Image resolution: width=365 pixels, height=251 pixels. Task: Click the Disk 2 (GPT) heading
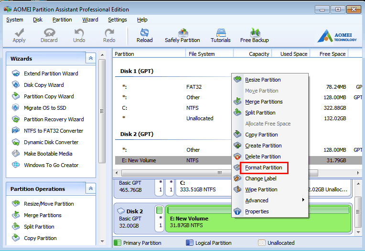[137, 134]
